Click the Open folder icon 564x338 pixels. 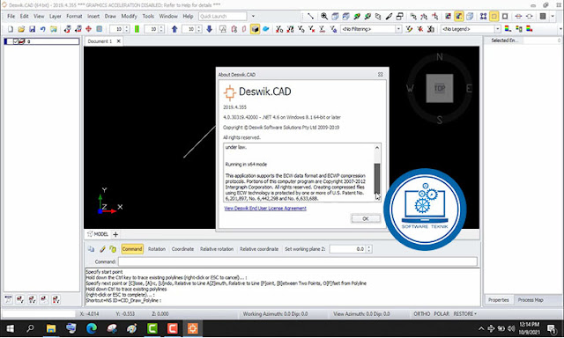click(x=21, y=29)
